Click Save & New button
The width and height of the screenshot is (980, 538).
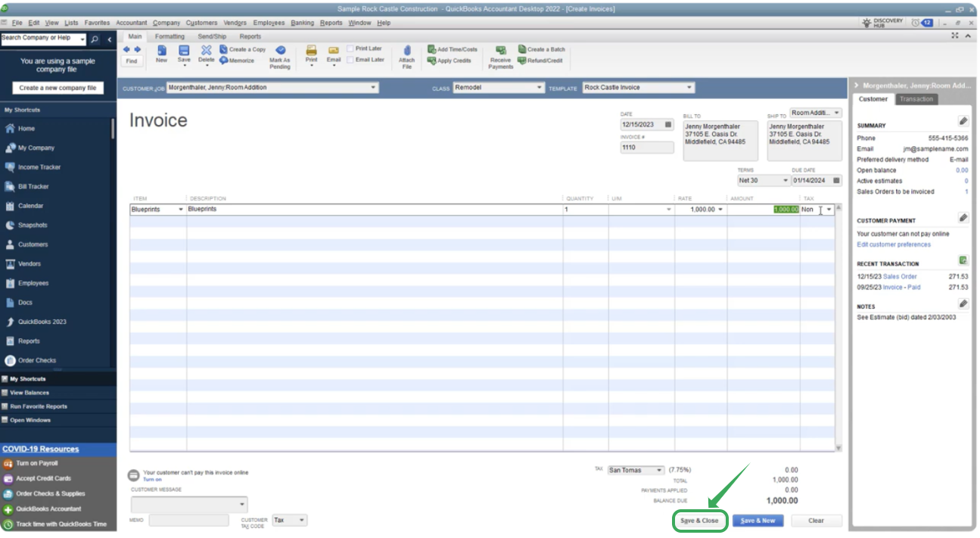tap(758, 521)
